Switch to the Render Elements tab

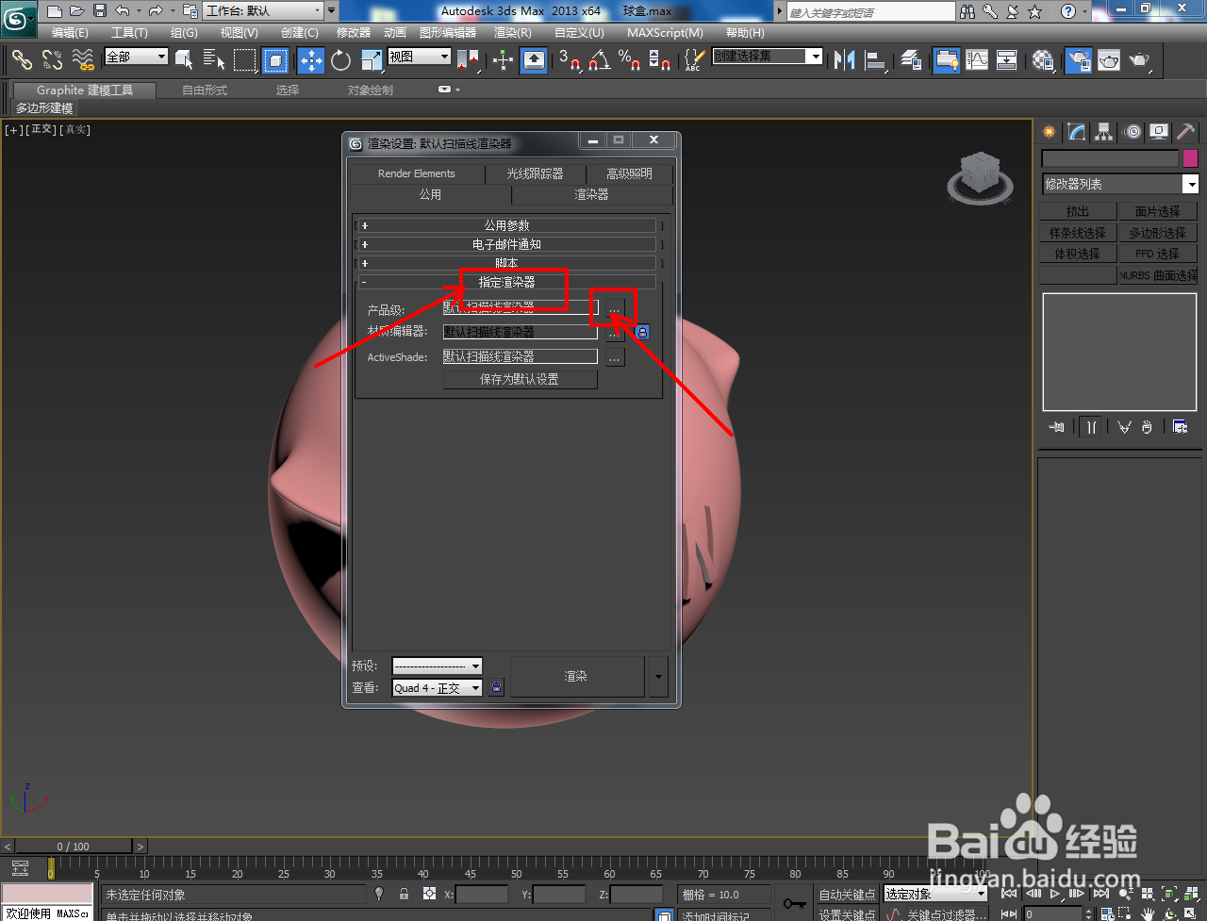[417, 173]
